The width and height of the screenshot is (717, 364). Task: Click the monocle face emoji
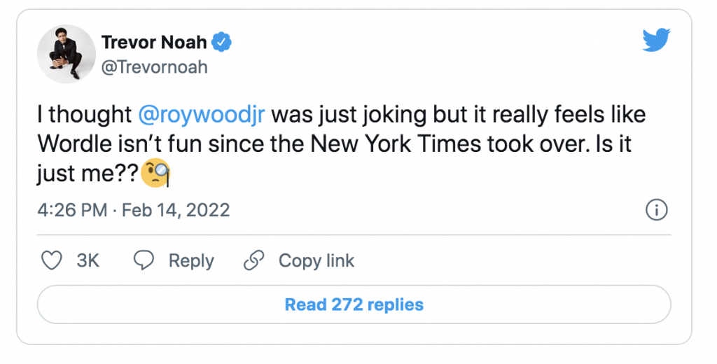tap(156, 174)
